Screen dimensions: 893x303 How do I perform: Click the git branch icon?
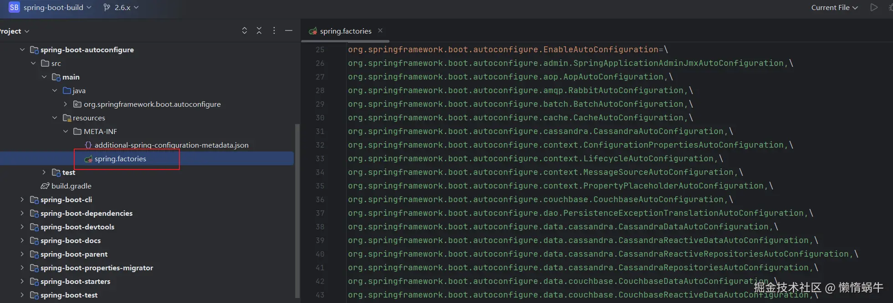pyautogui.click(x=107, y=7)
